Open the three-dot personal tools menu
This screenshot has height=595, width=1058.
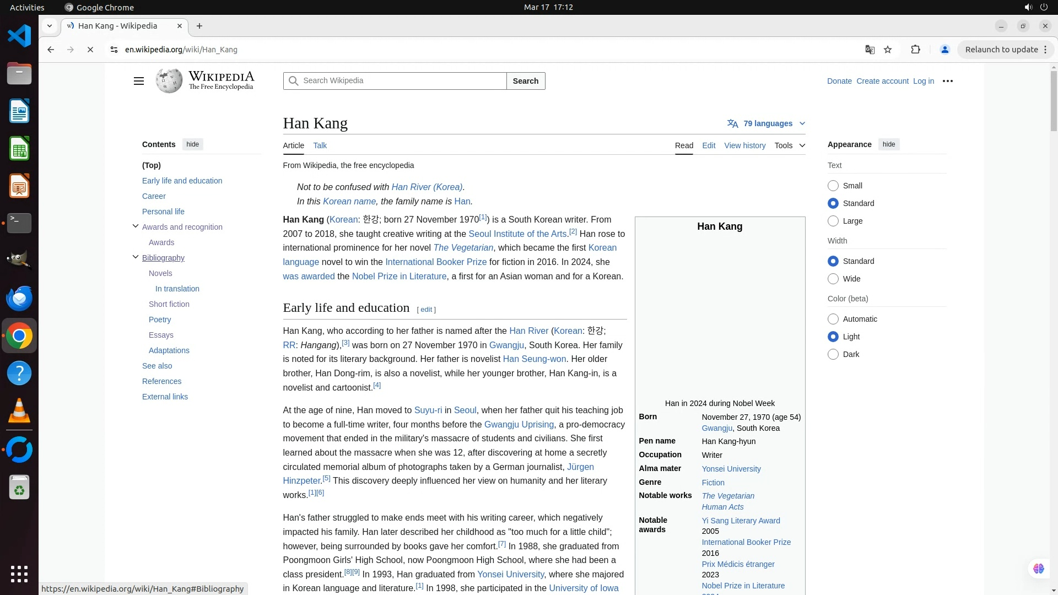click(948, 81)
